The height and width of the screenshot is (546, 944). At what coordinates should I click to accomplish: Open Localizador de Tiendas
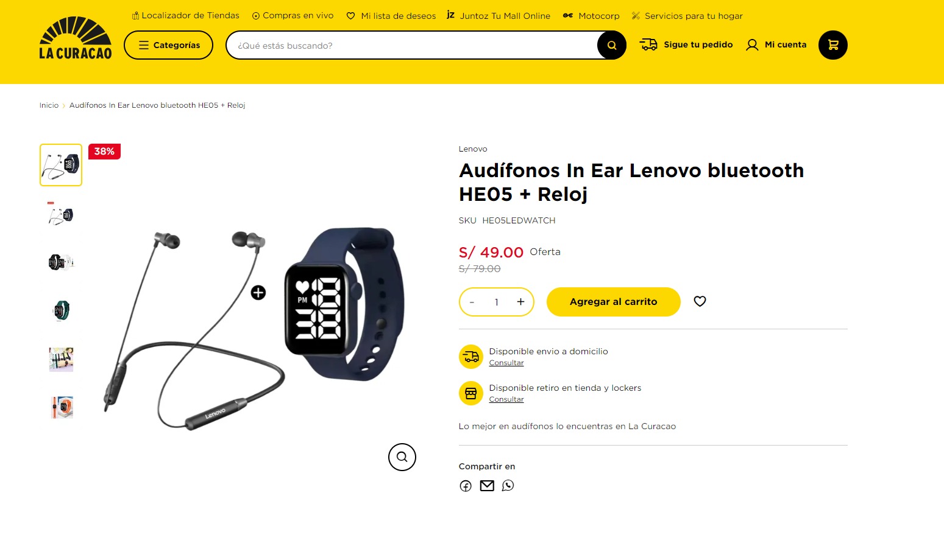coord(185,16)
